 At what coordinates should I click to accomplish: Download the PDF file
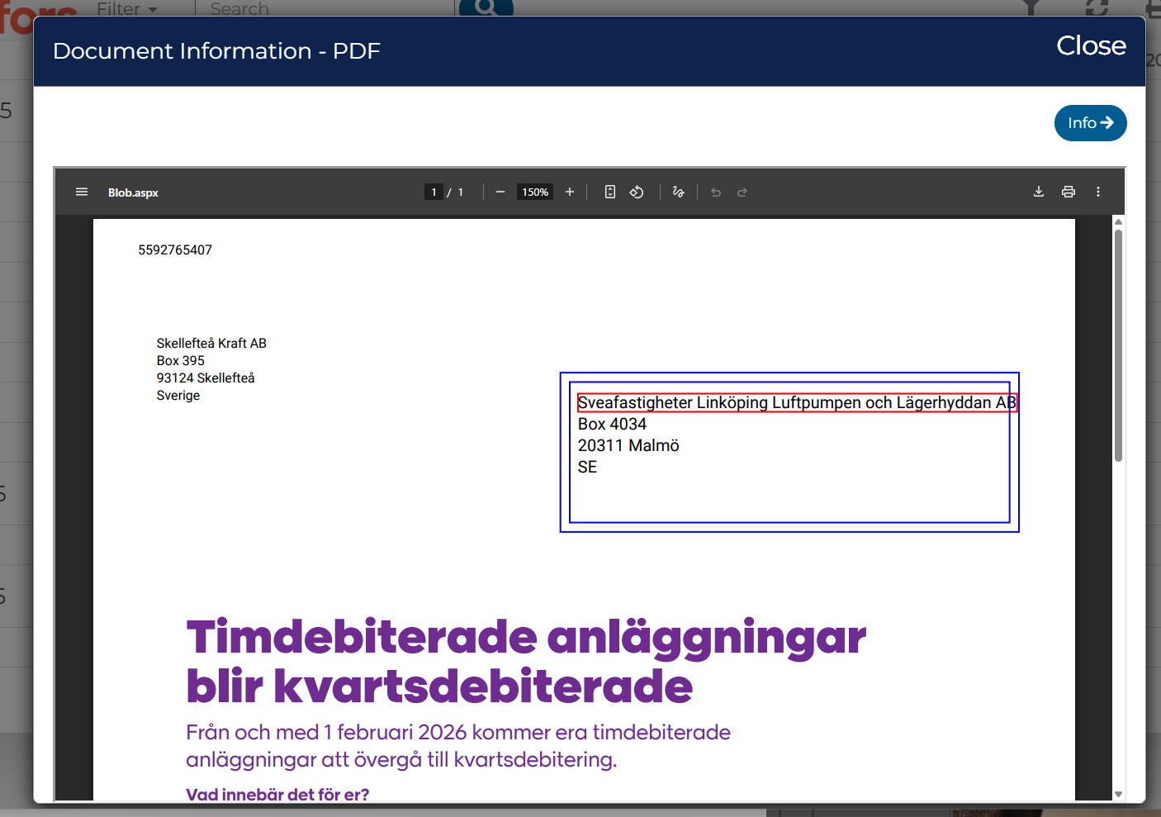pyautogui.click(x=1039, y=192)
